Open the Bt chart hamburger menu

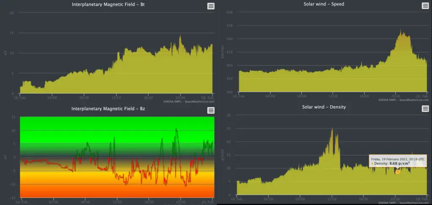[x=211, y=6]
